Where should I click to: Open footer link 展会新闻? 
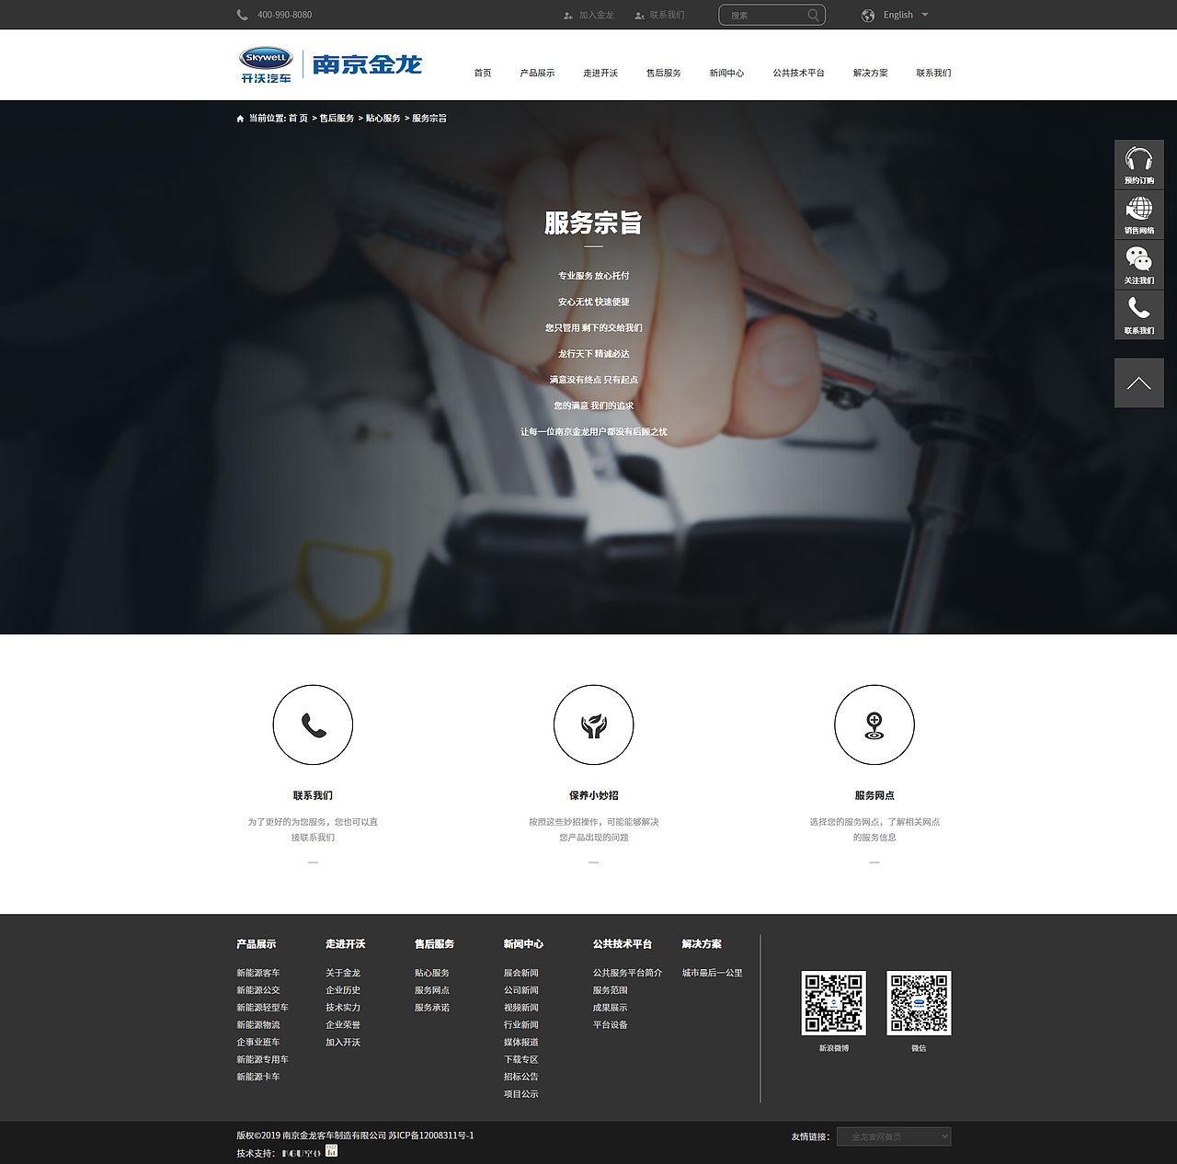tap(521, 973)
